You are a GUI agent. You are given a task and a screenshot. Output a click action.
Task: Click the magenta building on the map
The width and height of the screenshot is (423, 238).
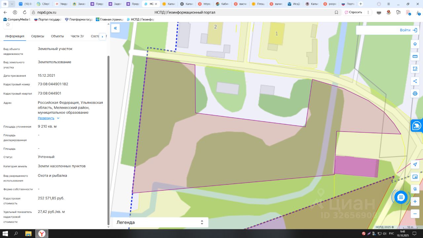(357, 166)
